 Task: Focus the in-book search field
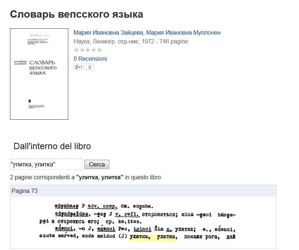click(x=46, y=164)
